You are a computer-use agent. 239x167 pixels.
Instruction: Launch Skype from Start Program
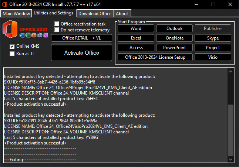213,38
